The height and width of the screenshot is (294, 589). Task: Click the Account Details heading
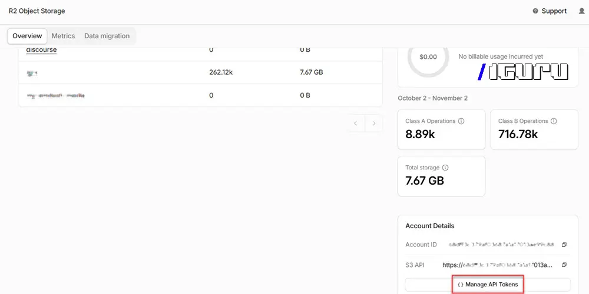click(x=430, y=226)
